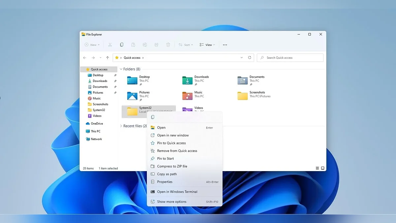
Task: Click the star icon in address bar
Action: tap(117, 57)
